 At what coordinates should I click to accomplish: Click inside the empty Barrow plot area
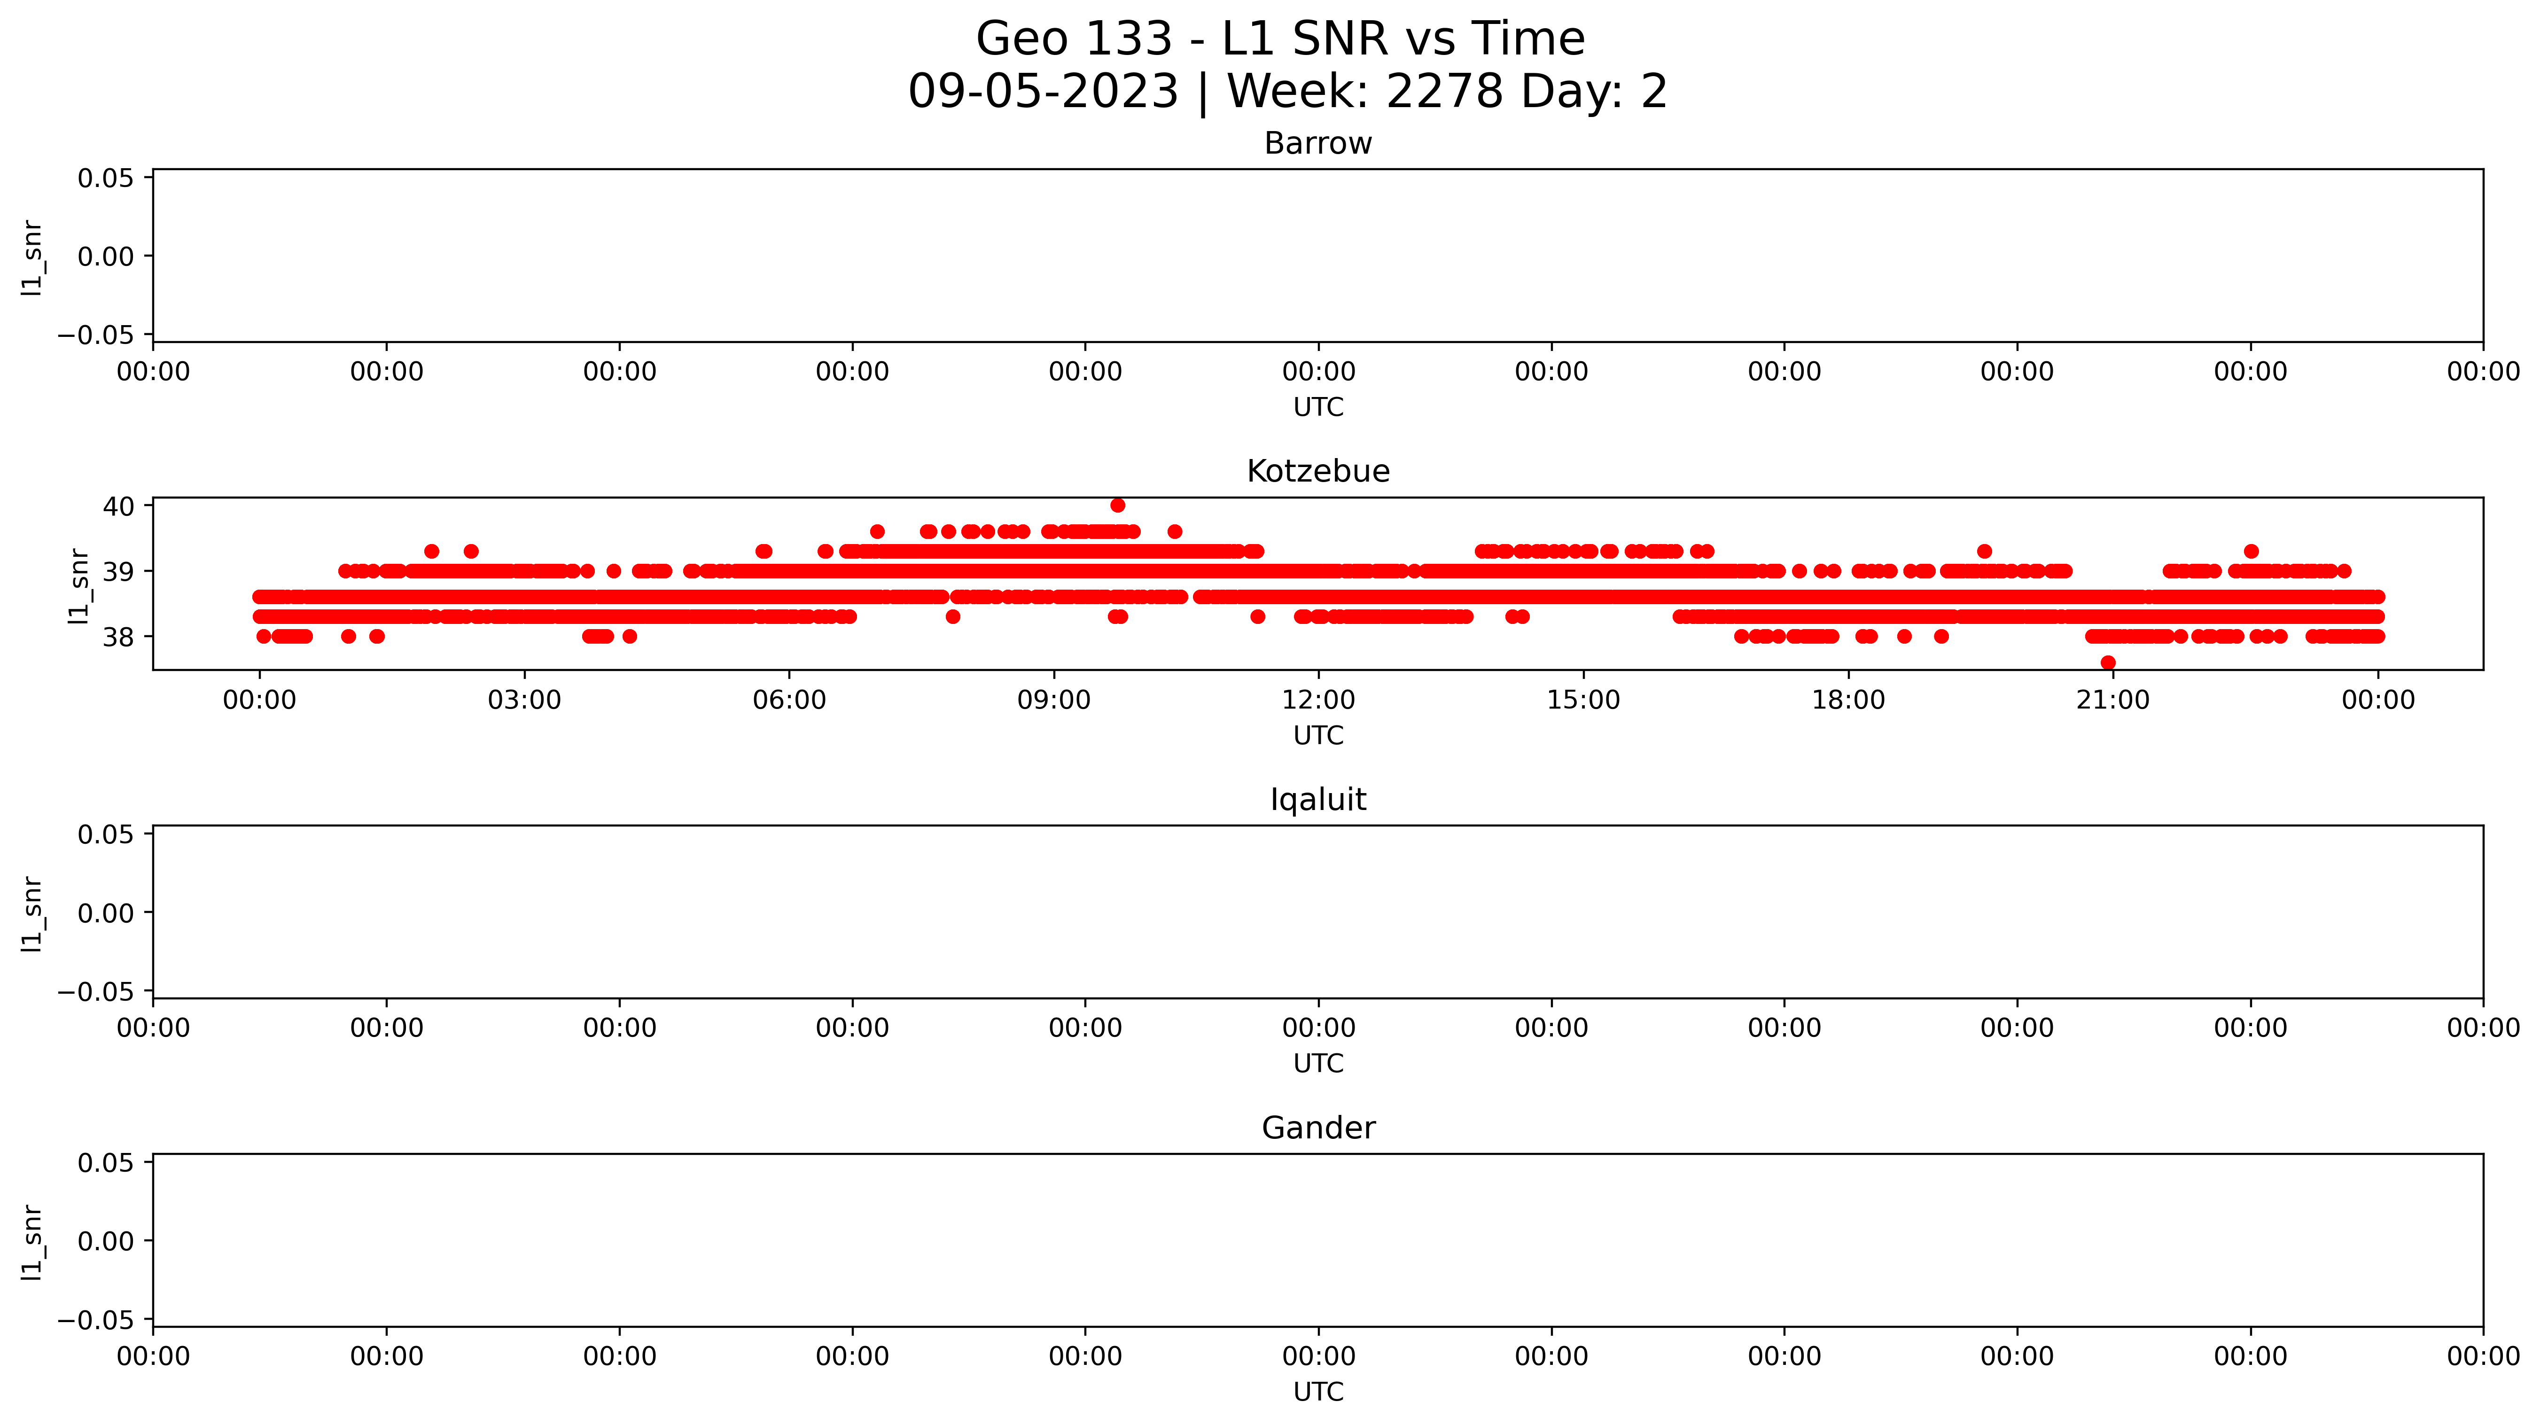[x=1317, y=256]
